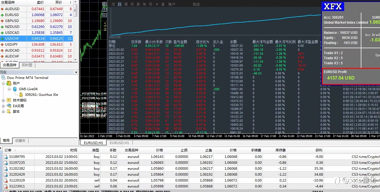Screen dimensions: 380x192
Task: Click the 卖价 bid column header in Market Watch
Action: tap(36, 3)
